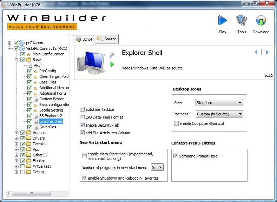Run the Explorer Shell script (green arrow)
The image size is (277, 202).
click(112, 64)
